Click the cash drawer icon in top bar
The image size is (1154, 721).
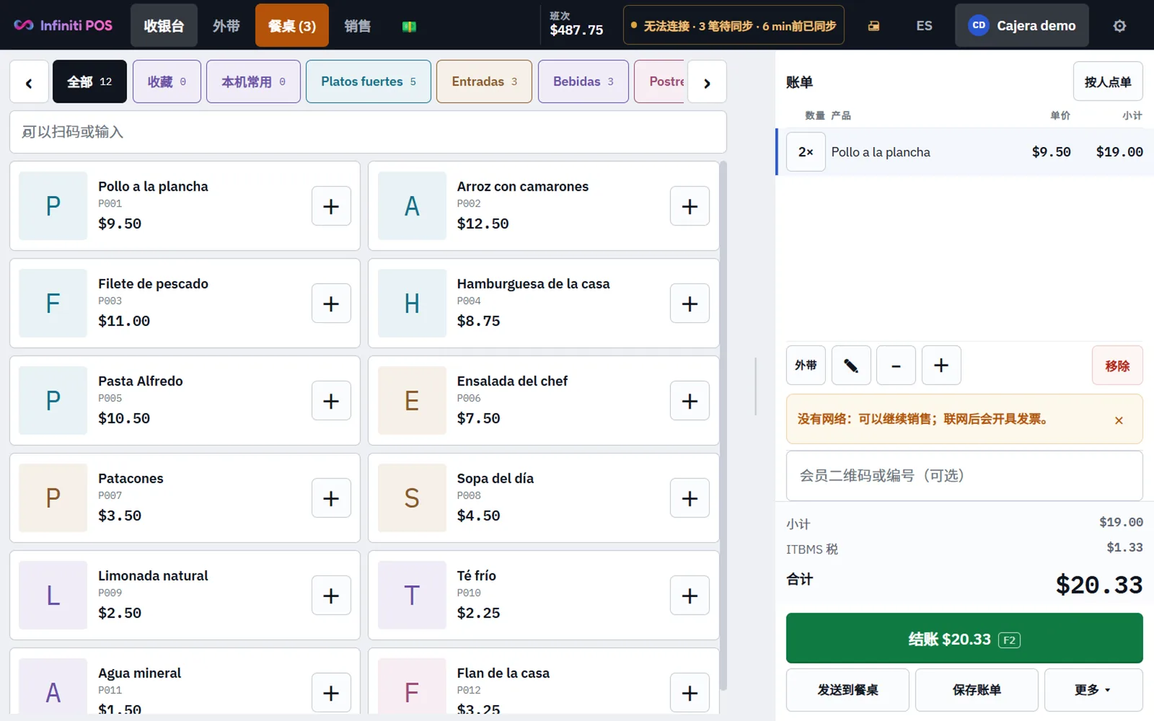pyautogui.click(x=409, y=26)
